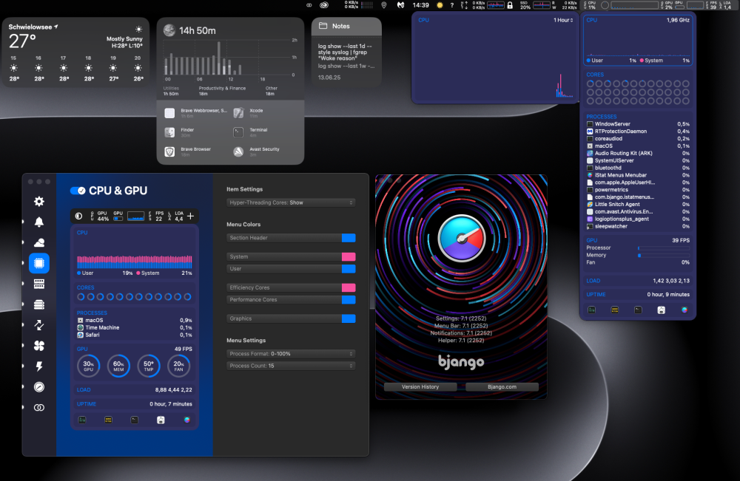Click the half-circle theme icon in menu bar editor

click(79, 216)
